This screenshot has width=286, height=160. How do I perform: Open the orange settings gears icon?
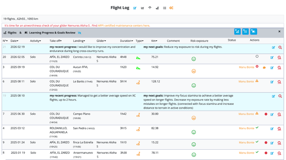171,8
